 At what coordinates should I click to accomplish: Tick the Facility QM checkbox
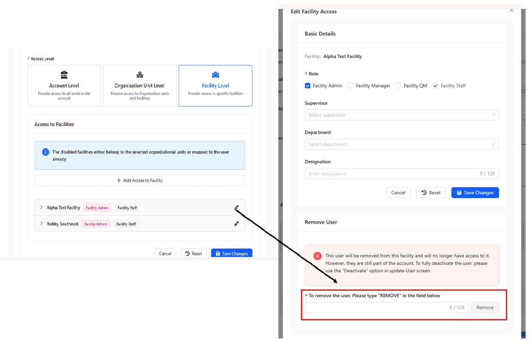[398, 86]
